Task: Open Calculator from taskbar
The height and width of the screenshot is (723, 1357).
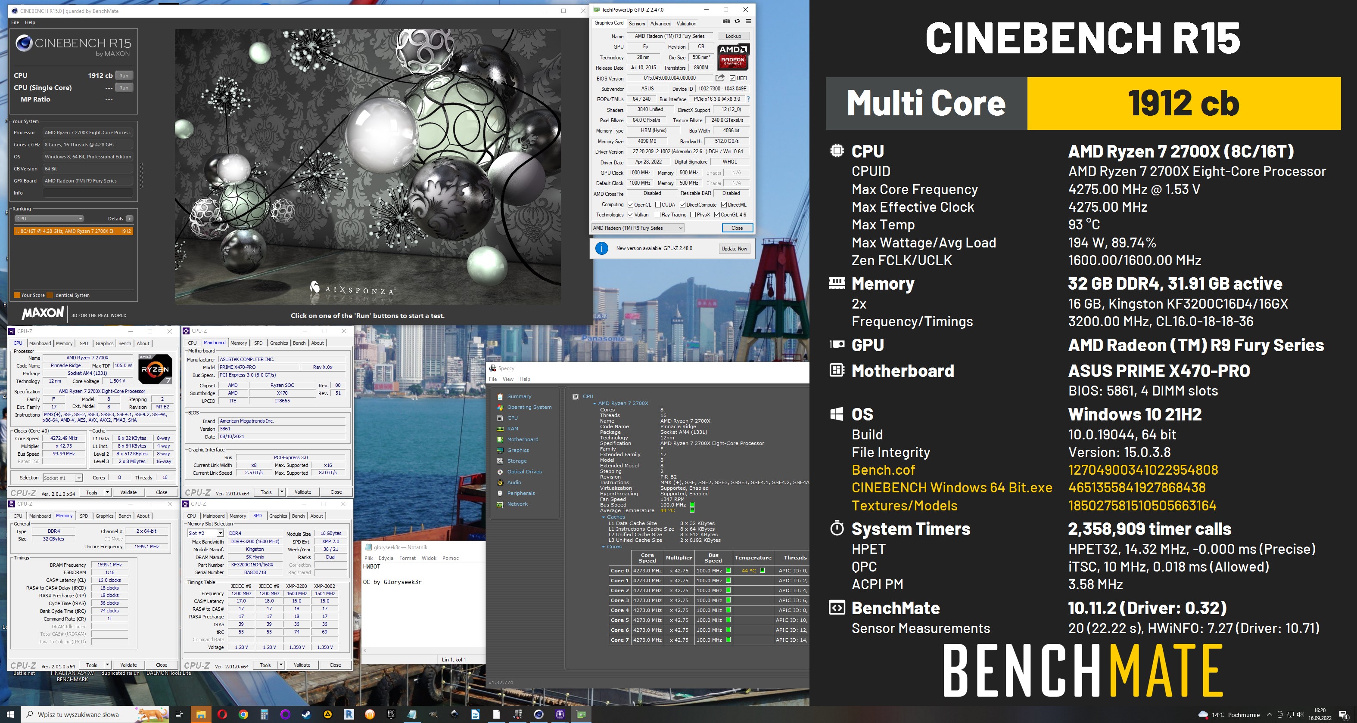Action: point(264,714)
